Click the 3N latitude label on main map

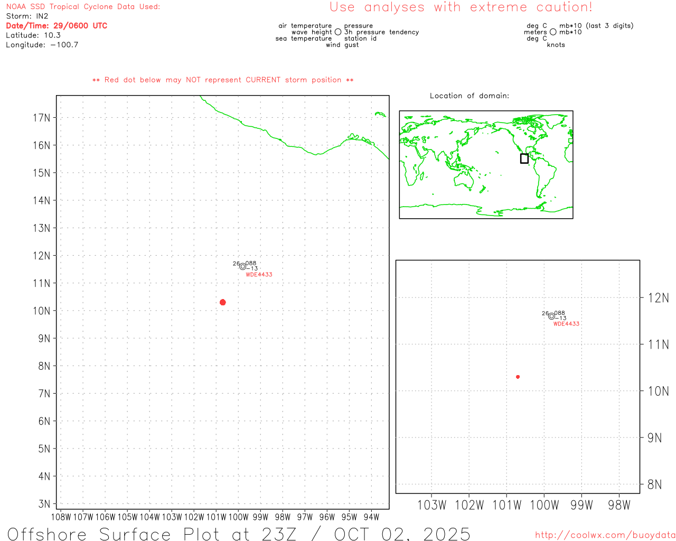[44, 504]
